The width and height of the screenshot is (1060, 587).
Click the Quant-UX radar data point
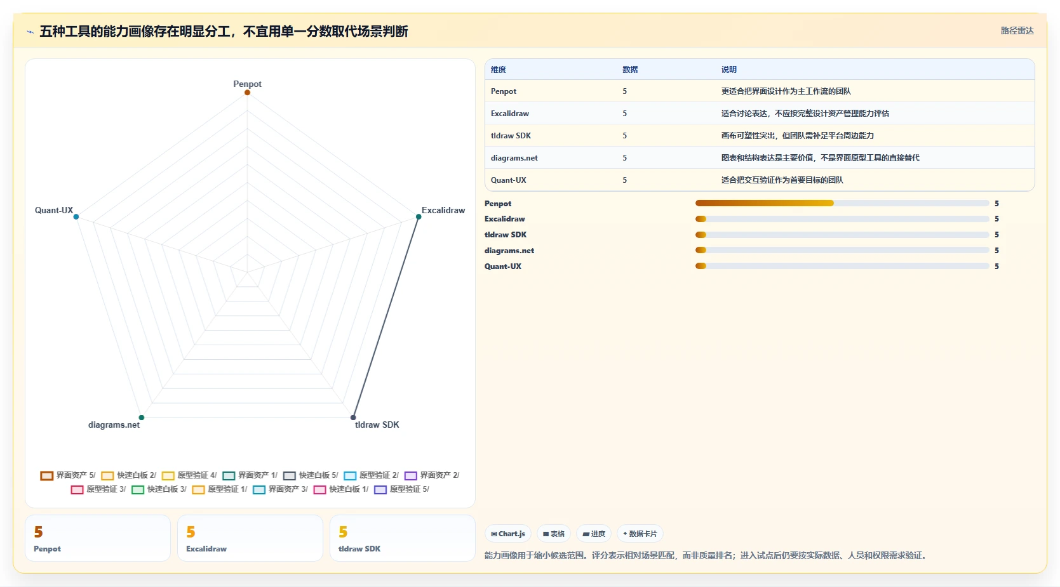click(76, 217)
